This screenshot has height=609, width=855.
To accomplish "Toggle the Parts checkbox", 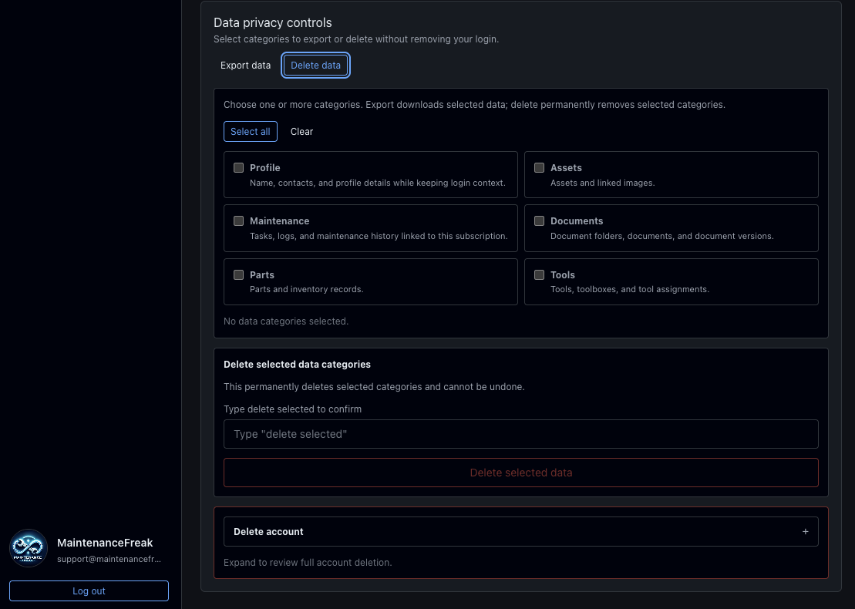I will [238, 274].
